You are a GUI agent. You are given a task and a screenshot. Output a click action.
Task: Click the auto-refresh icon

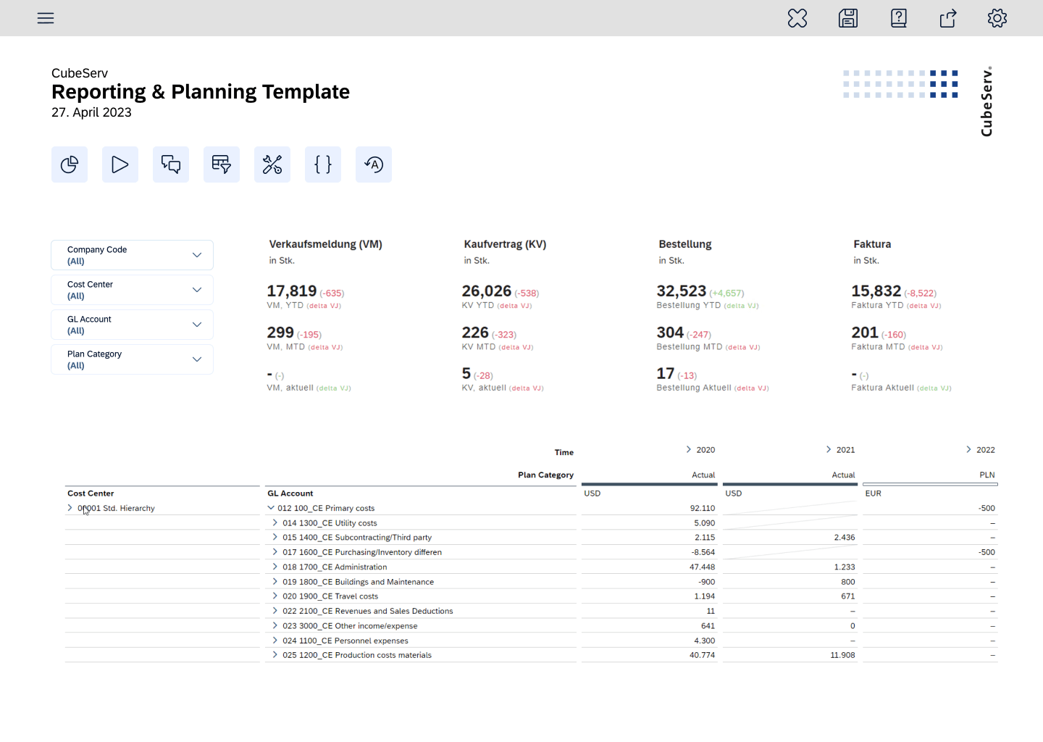373,164
